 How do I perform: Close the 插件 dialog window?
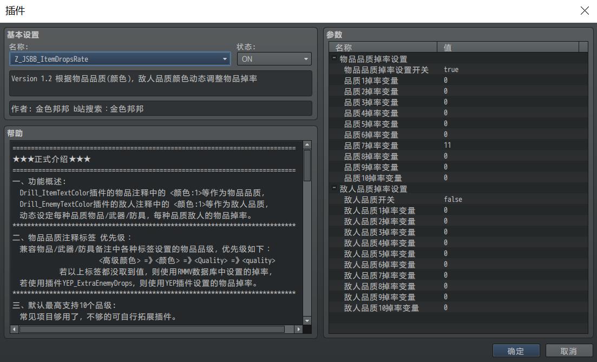tap(585, 11)
